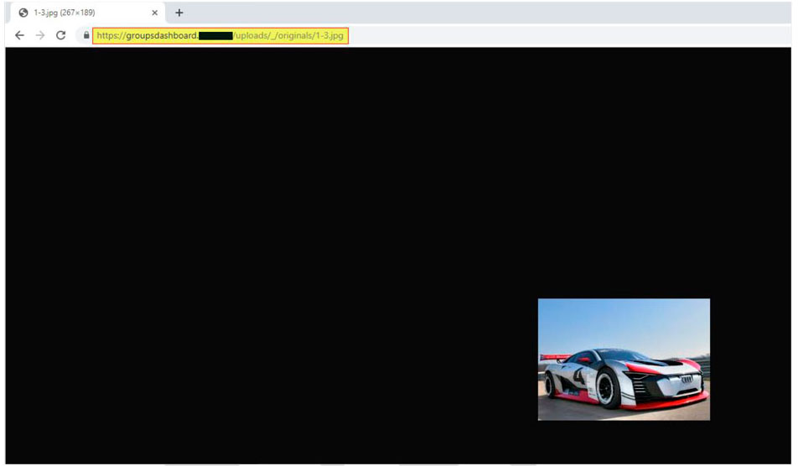Reload the current page
This screenshot has width=798, height=466.
point(60,35)
